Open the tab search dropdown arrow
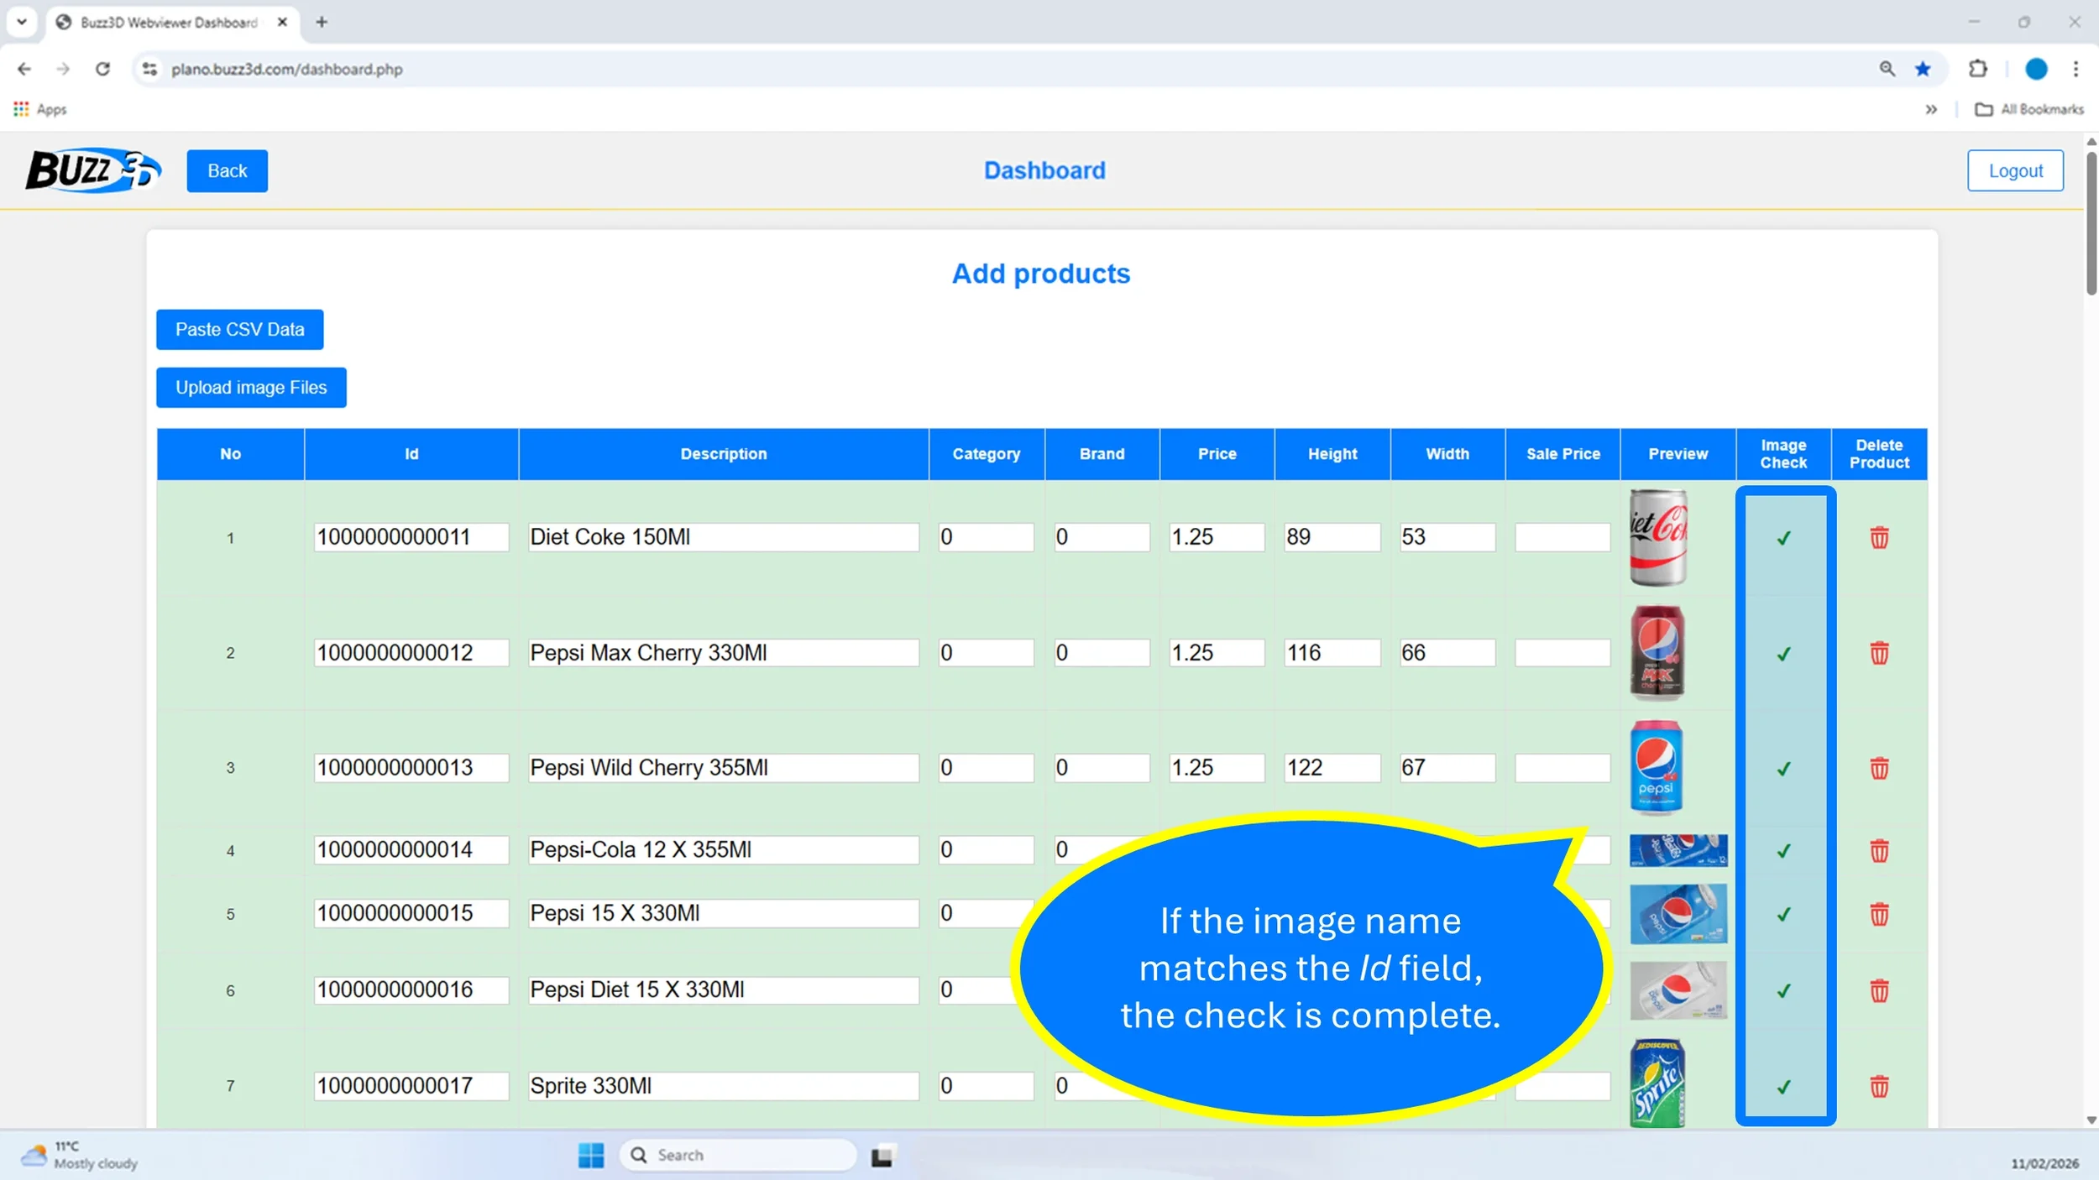Image resolution: width=2099 pixels, height=1180 pixels. pyautogui.click(x=22, y=22)
